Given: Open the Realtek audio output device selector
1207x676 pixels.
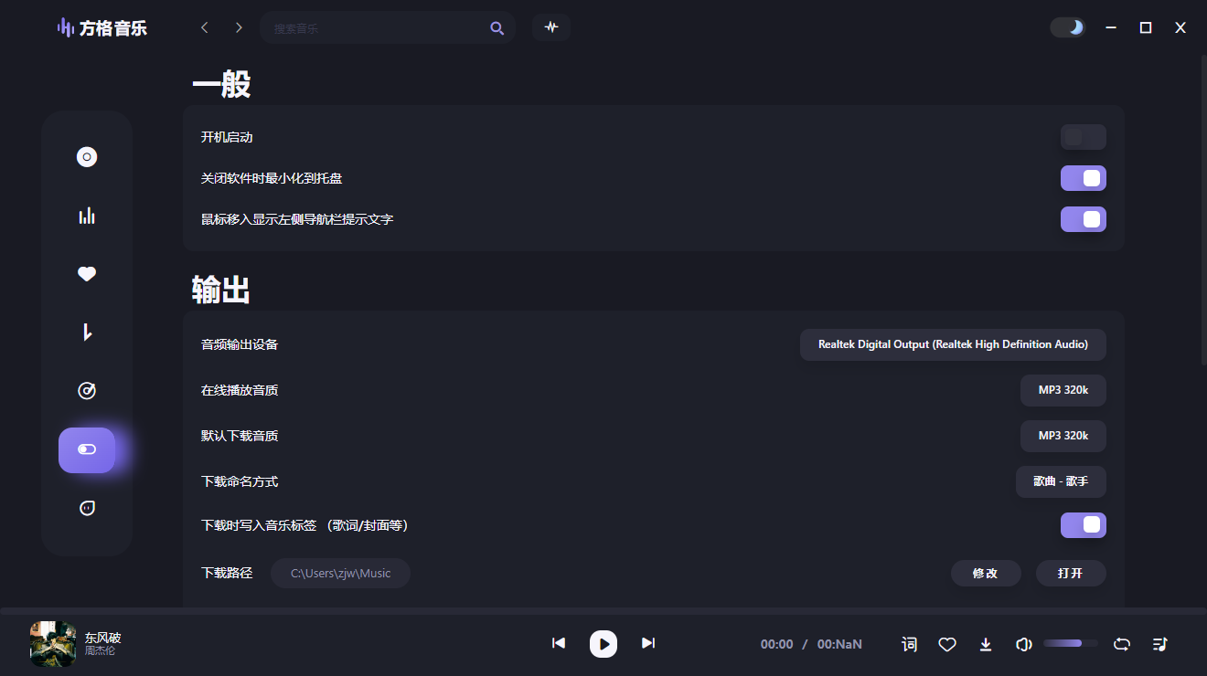Looking at the screenshot, I should pyautogui.click(x=953, y=344).
